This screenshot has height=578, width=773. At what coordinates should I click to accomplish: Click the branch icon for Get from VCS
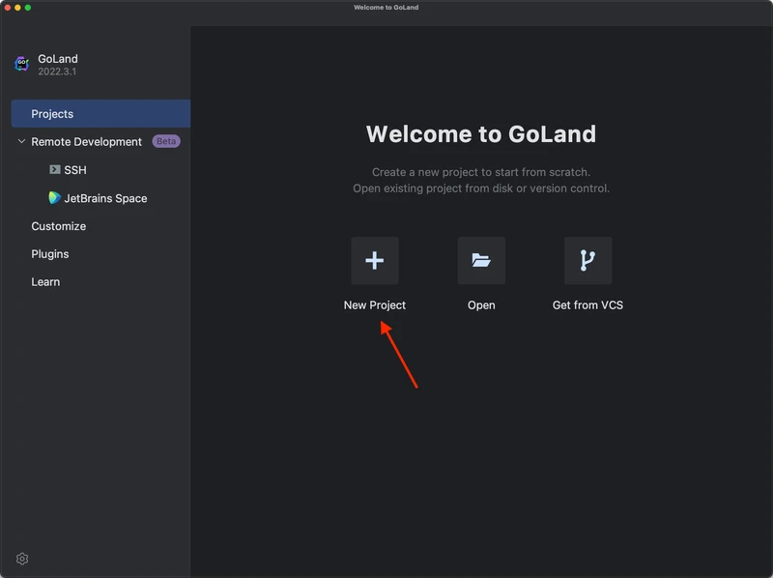pos(587,261)
